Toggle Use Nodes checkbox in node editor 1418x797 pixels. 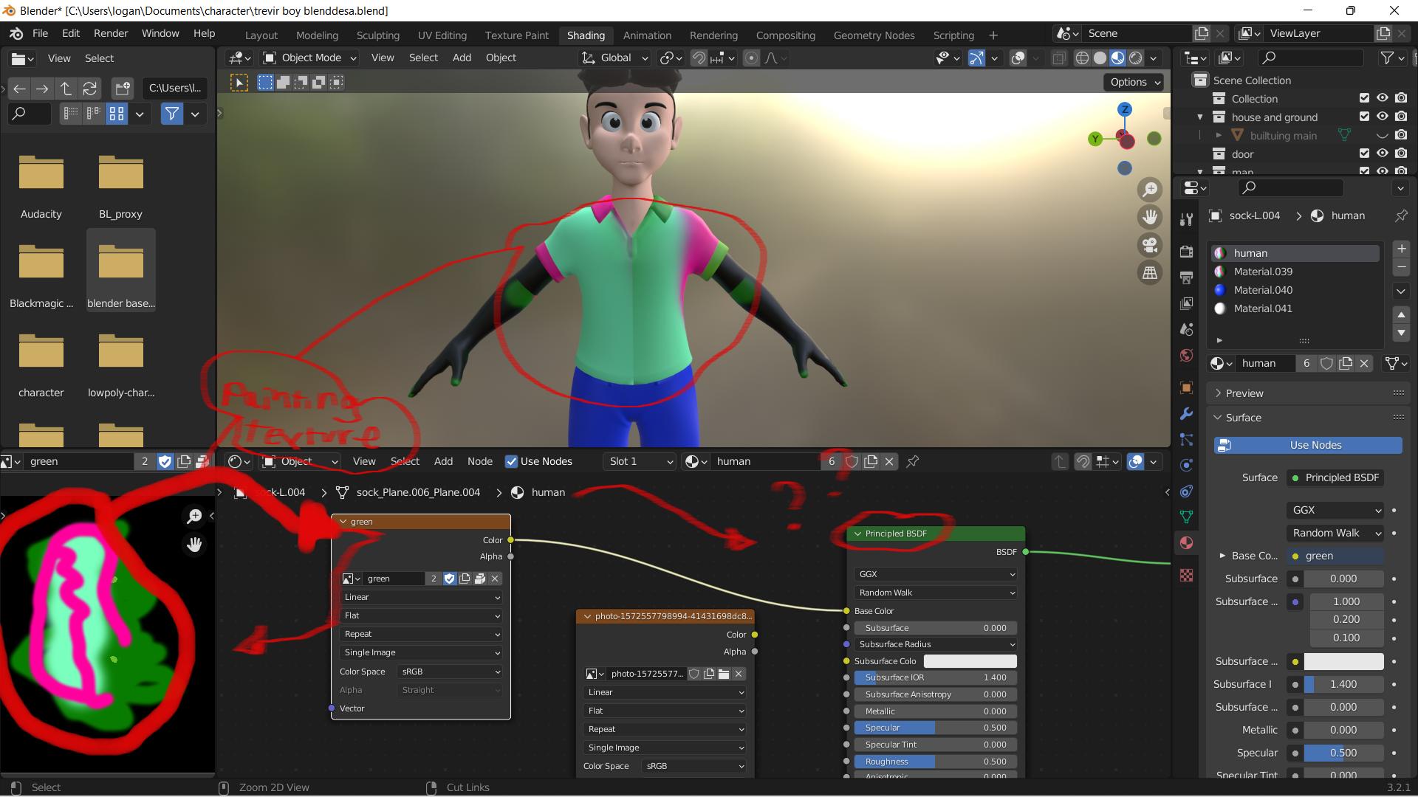coord(511,461)
